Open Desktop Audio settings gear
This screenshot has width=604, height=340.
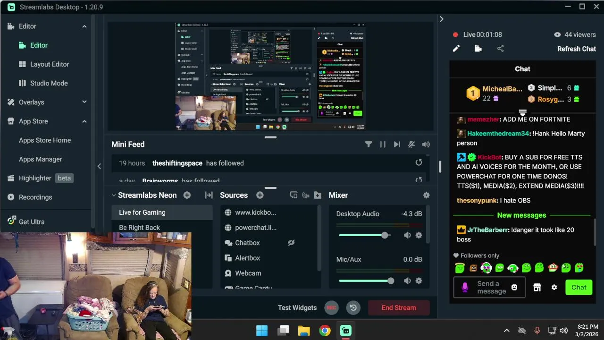(x=419, y=235)
